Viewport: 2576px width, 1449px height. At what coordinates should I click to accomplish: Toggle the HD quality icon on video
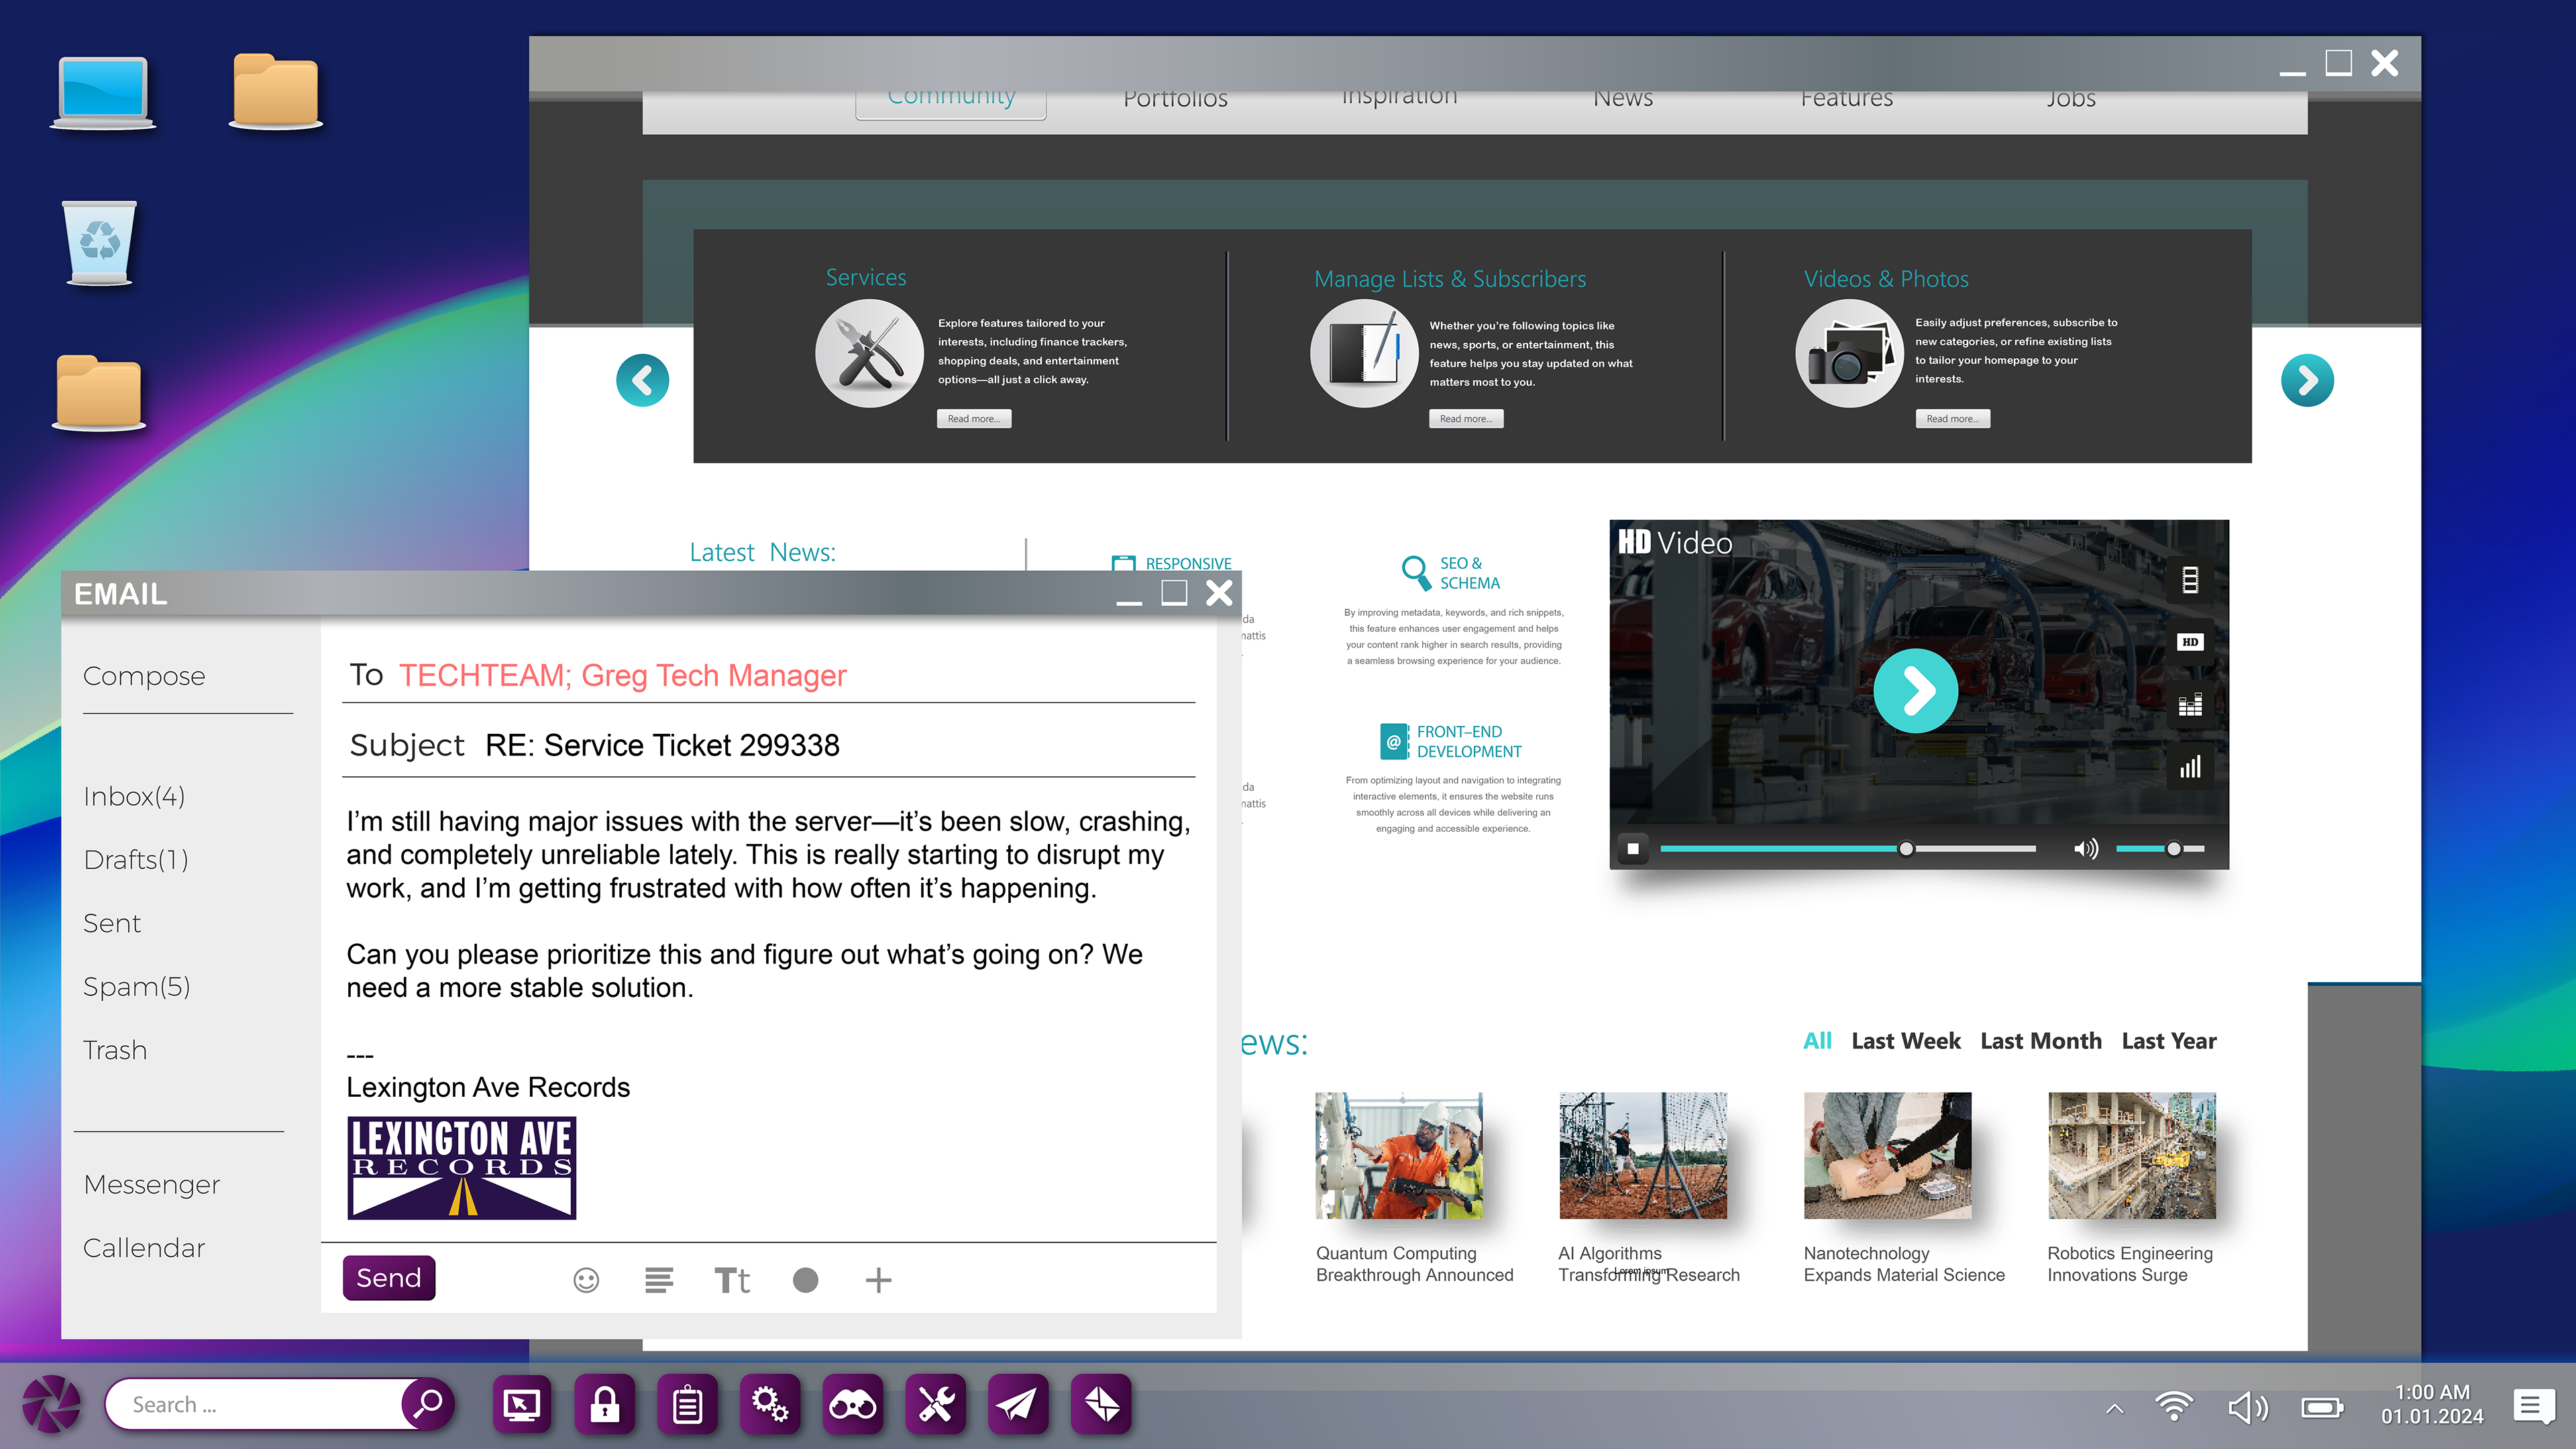click(x=2190, y=642)
